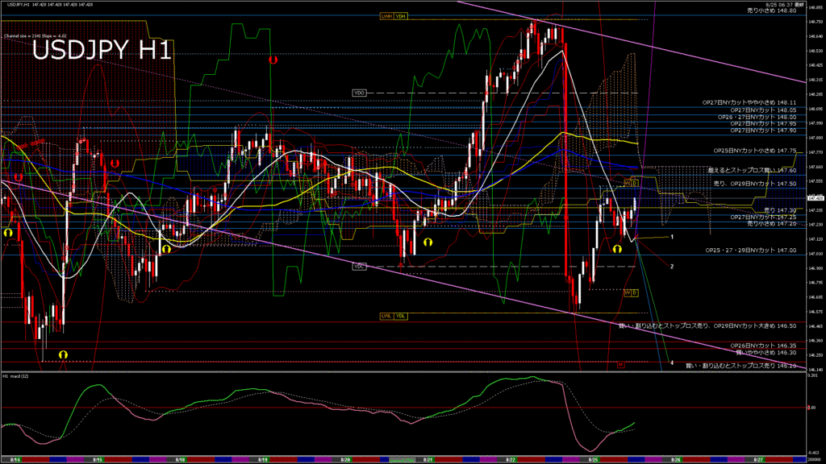
Task: Click the forecast point labeled 2
Action: [x=672, y=266]
